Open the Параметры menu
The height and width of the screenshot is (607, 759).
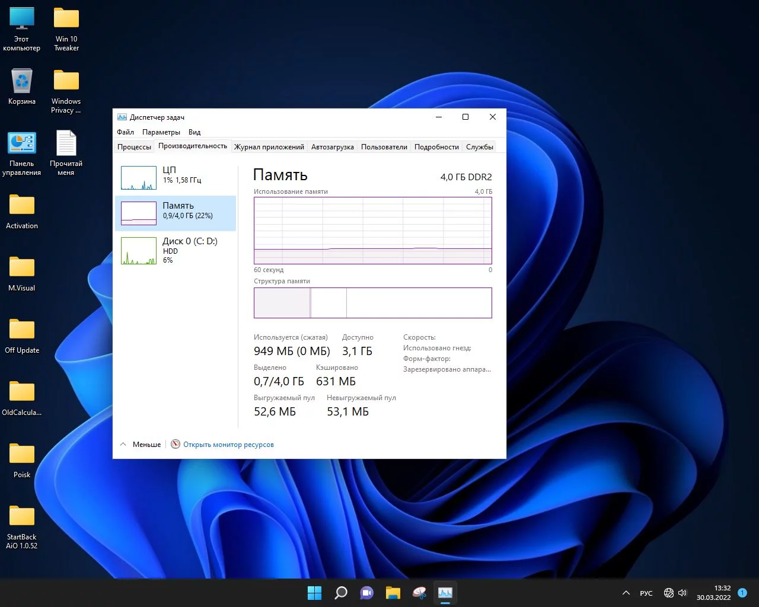[161, 132]
